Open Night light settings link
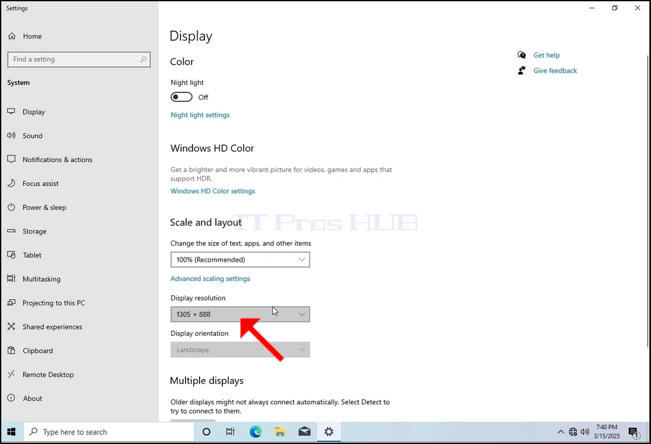The image size is (651, 444). click(199, 115)
